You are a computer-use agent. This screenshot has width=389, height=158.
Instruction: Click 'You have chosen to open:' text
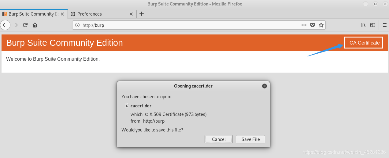click(x=146, y=97)
